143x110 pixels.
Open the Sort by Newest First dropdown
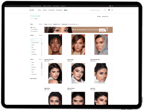coord(107,17)
